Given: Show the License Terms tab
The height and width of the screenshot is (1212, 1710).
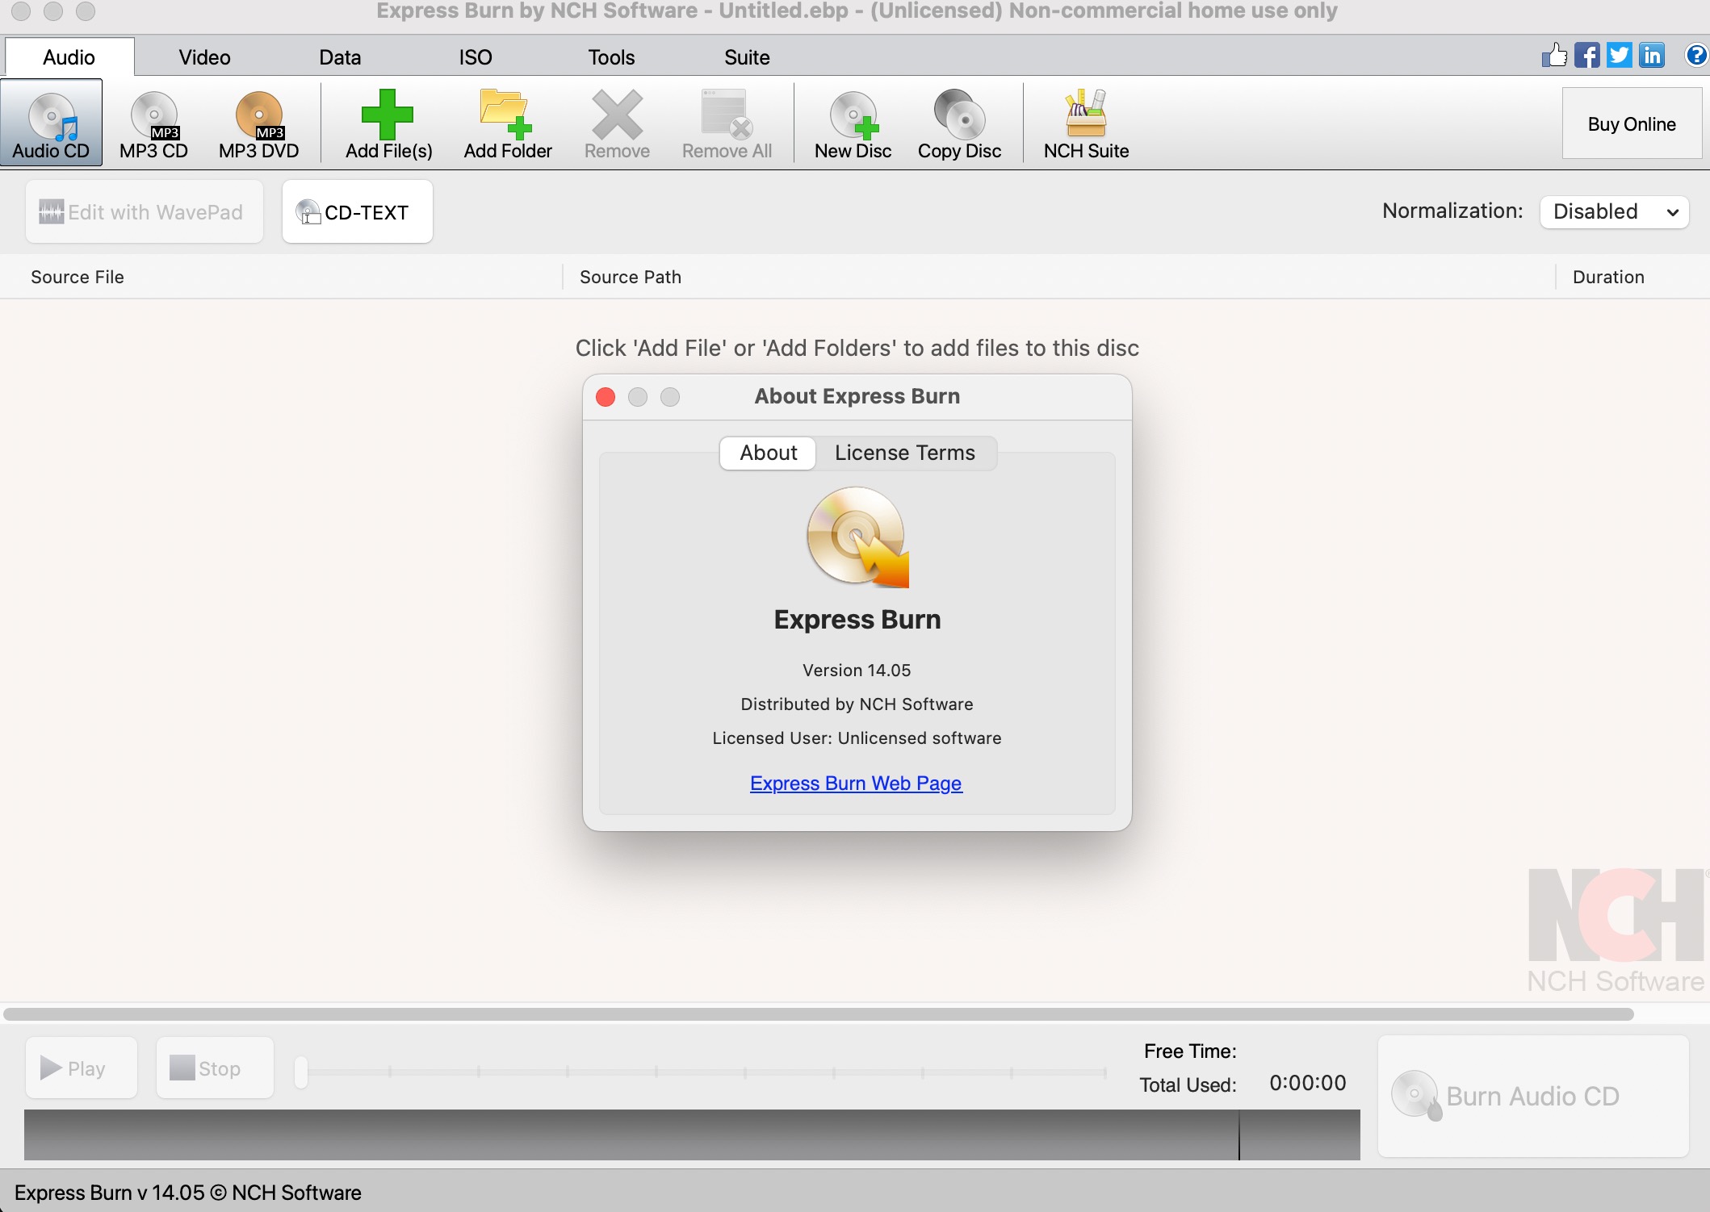Looking at the screenshot, I should coord(905,453).
